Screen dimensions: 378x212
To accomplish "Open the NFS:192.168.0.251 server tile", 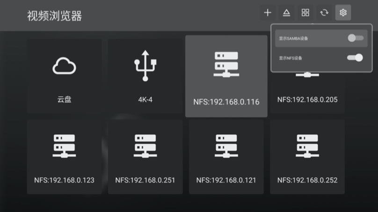I will point(145,156).
